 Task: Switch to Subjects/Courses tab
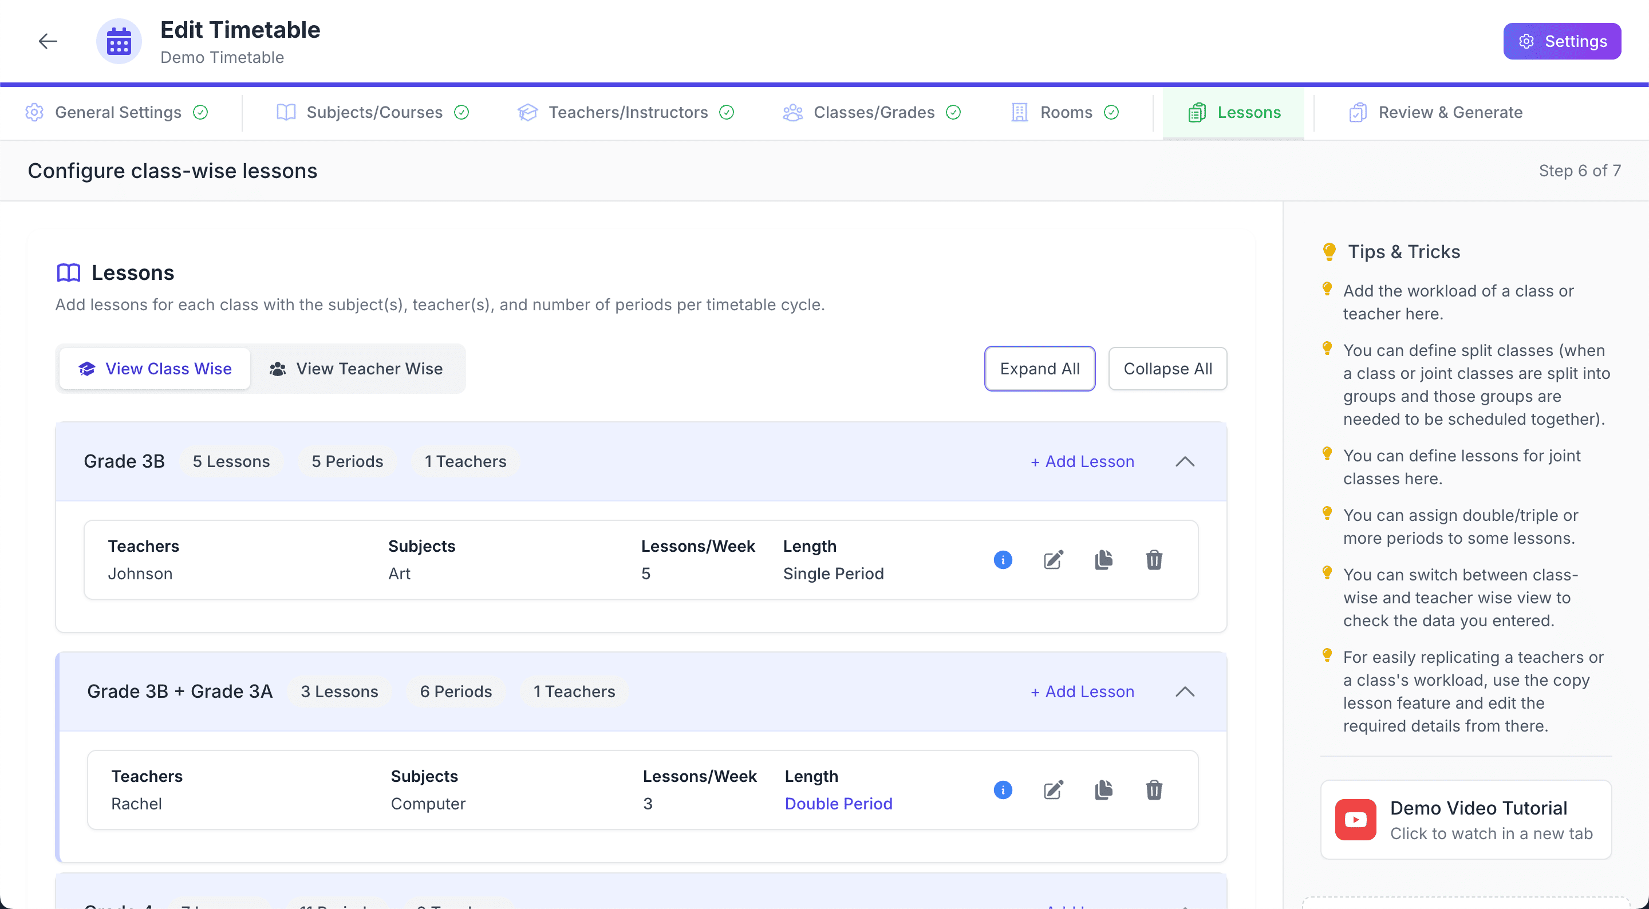tap(373, 113)
